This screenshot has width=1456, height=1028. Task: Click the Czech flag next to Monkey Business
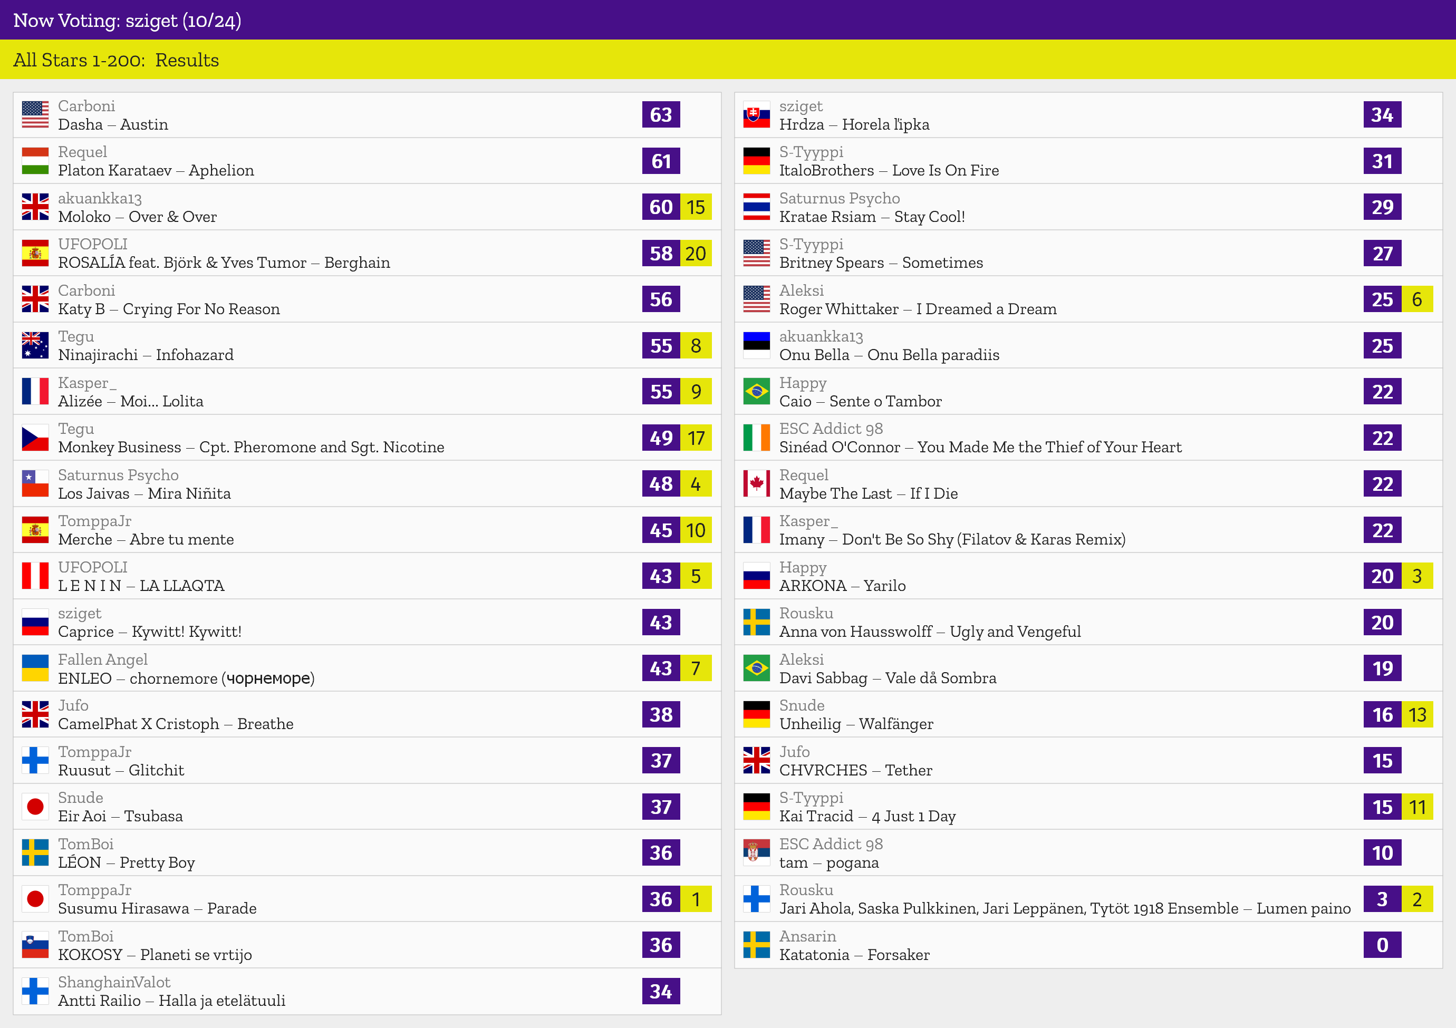pyautogui.click(x=35, y=438)
